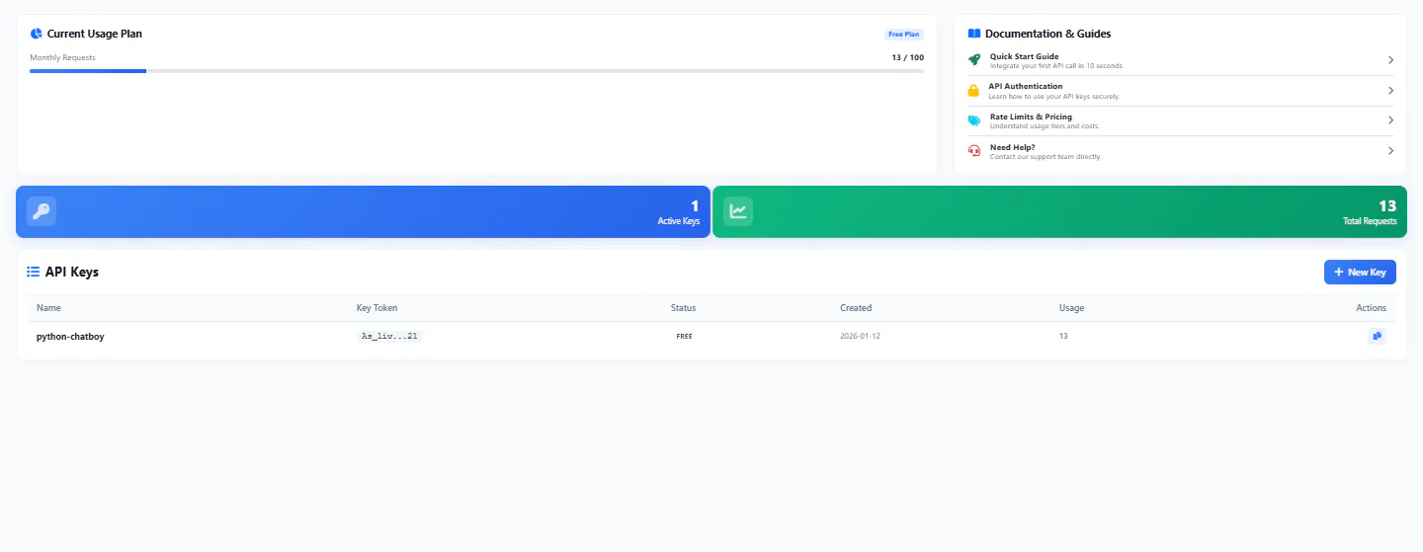
Task: Click the Free Plan badge
Action: click(904, 34)
